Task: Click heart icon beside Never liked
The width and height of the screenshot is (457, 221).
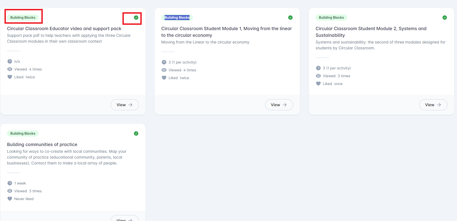Action: pos(10,199)
